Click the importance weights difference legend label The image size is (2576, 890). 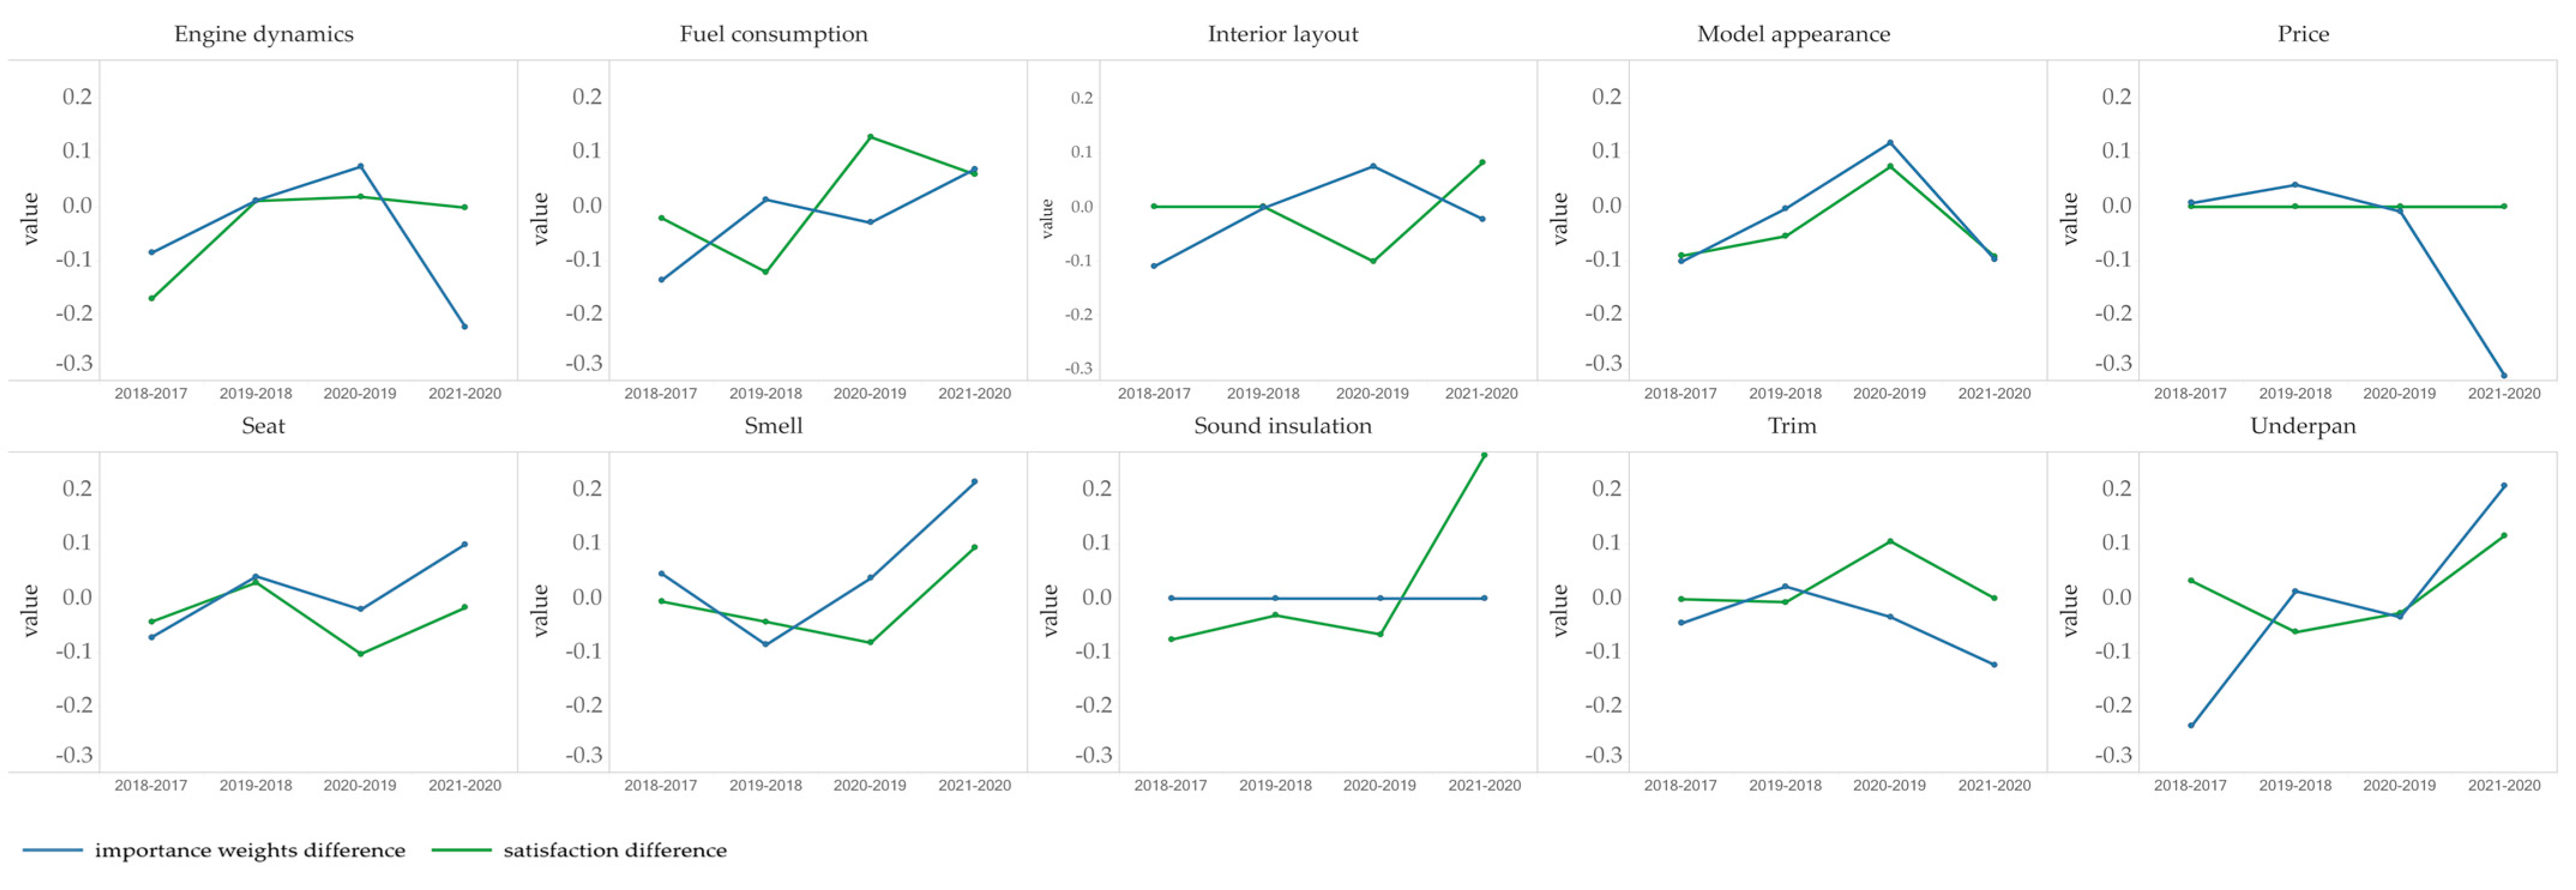click(x=250, y=850)
